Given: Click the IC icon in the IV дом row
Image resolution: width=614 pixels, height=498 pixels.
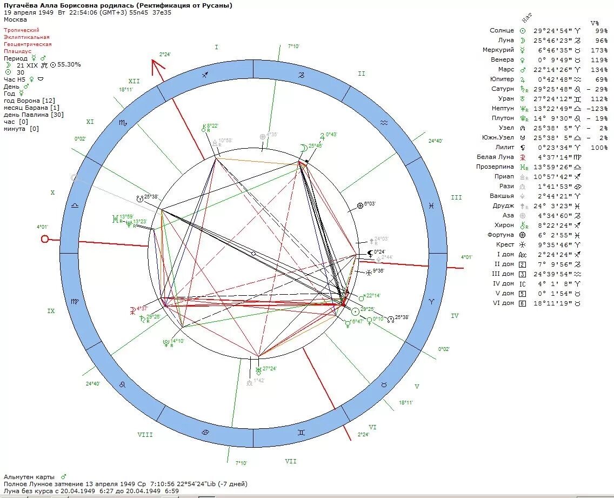Looking at the screenshot, I should [x=522, y=284].
